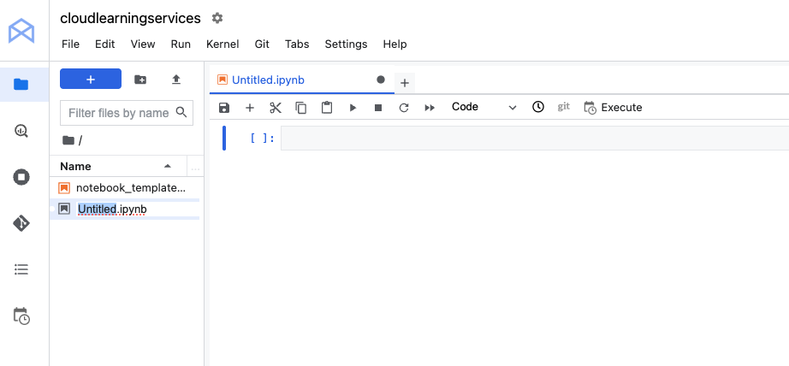Image resolution: width=789 pixels, height=366 pixels.
Task: Open the Run menu
Action: point(181,44)
